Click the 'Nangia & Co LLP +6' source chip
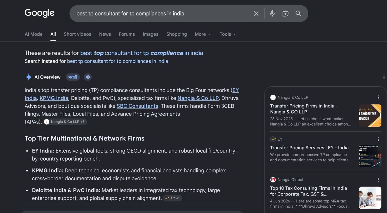 (65, 122)
